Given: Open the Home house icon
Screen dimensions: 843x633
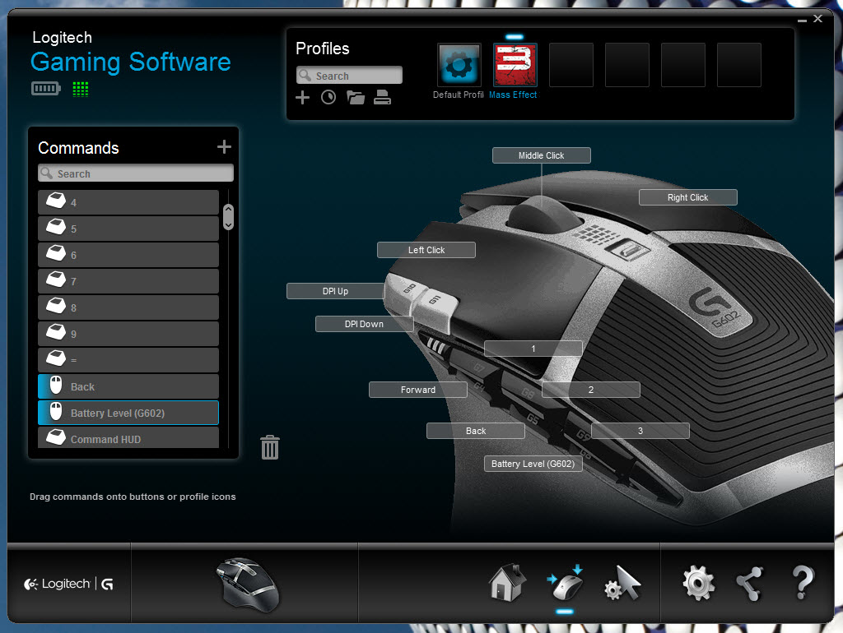Looking at the screenshot, I should [507, 583].
